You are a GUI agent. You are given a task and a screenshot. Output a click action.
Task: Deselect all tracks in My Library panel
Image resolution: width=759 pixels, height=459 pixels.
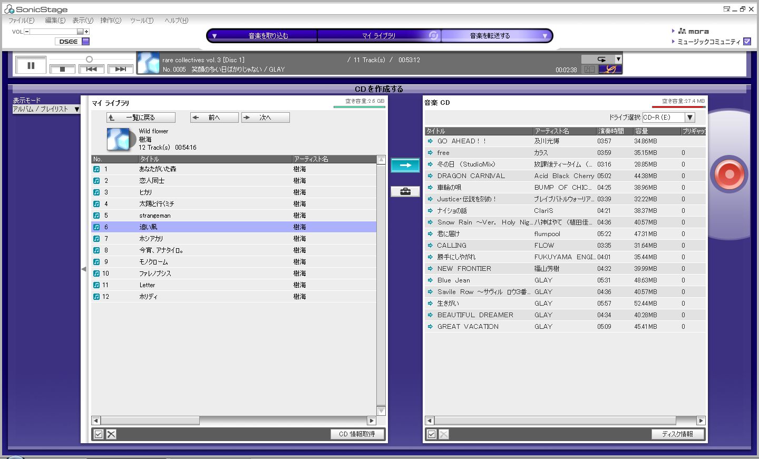[x=111, y=434]
